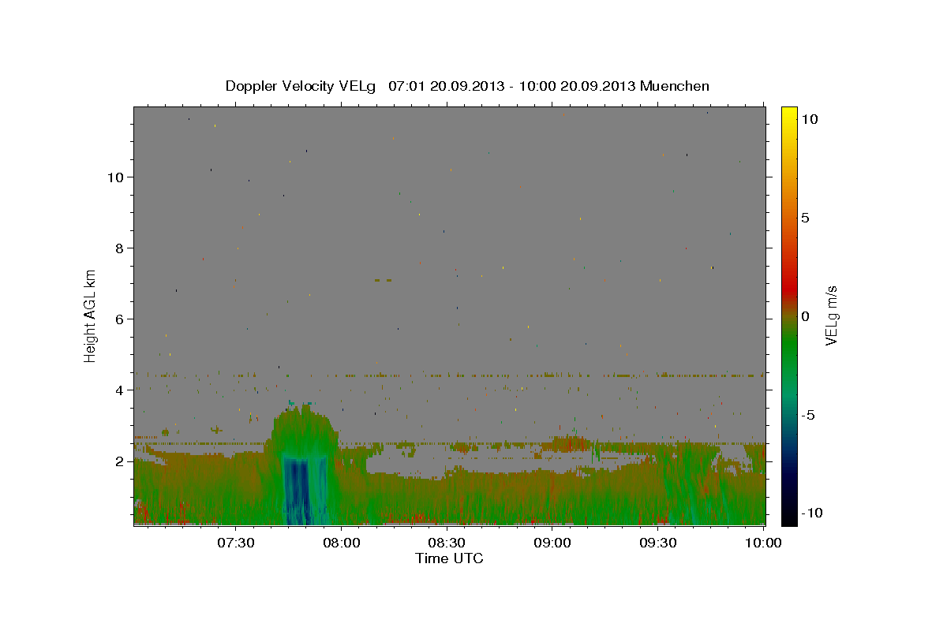Click the height tick label 2
Viewport: 947px width, 631px height.
tap(120, 461)
